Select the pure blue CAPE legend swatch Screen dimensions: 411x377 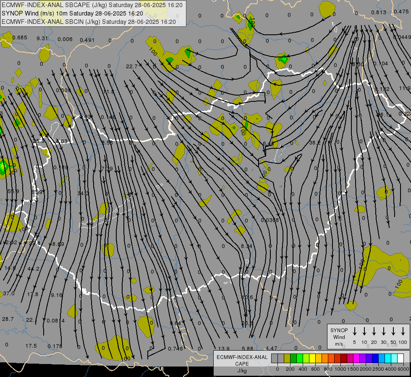tap(375, 359)
